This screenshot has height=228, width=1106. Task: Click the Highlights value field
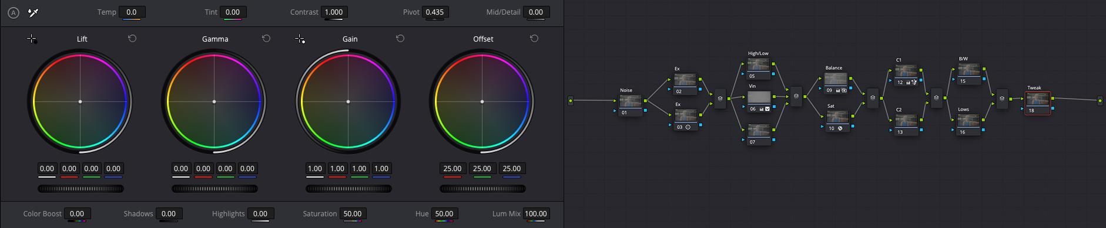pyautogui.click(x=260, y=214)
